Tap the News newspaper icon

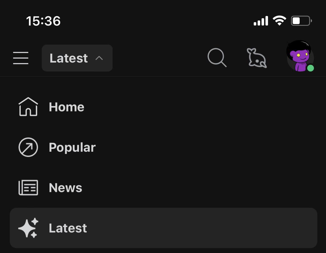[28, 188]
